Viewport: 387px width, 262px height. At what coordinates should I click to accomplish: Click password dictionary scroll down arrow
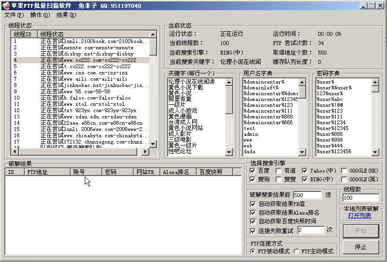[x=375, y=152]
